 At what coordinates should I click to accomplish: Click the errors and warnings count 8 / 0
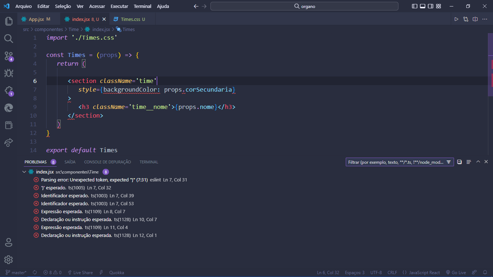[x=52, y=273]
